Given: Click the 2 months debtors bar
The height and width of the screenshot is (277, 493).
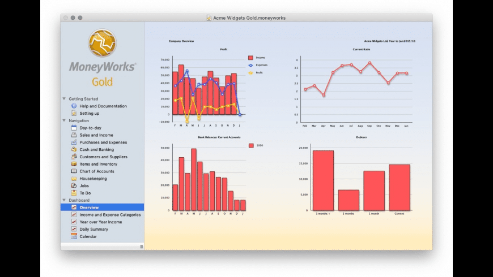Looking at the screenshot, I should 348,200.
